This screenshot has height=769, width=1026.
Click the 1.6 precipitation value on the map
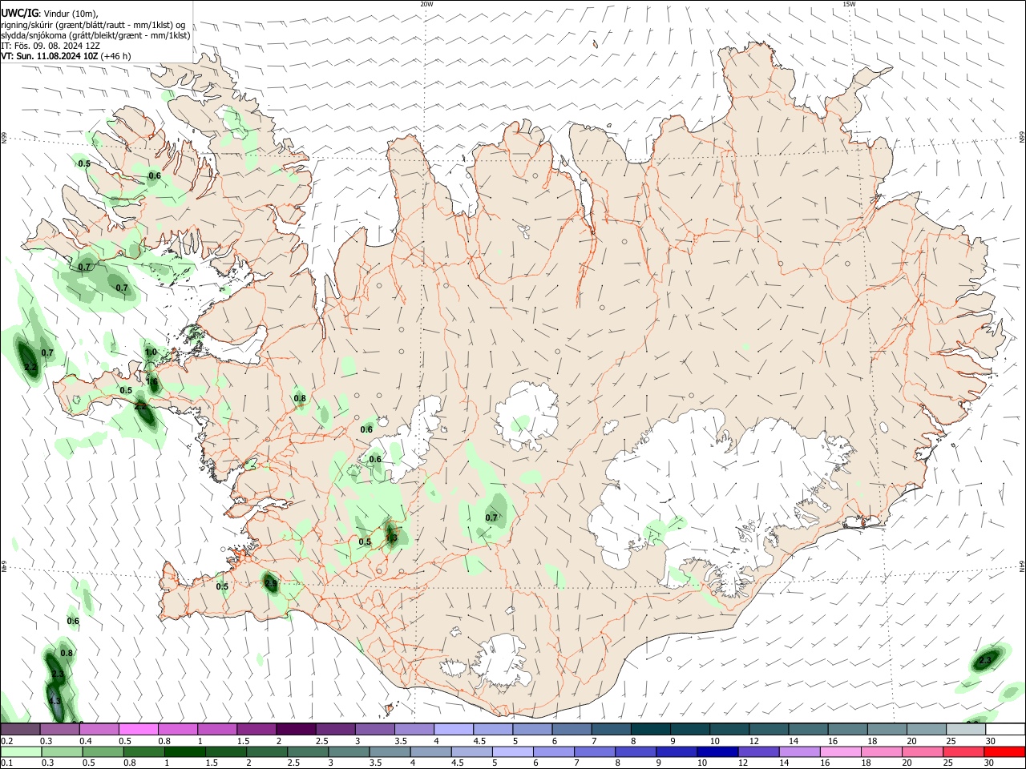[152, 382]
